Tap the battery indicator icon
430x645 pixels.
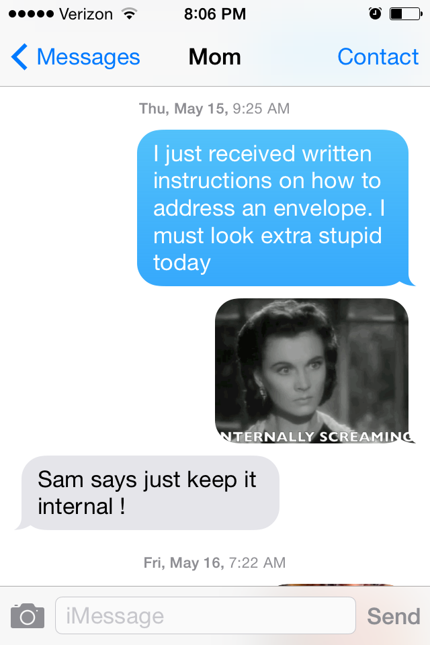point(406,13)
